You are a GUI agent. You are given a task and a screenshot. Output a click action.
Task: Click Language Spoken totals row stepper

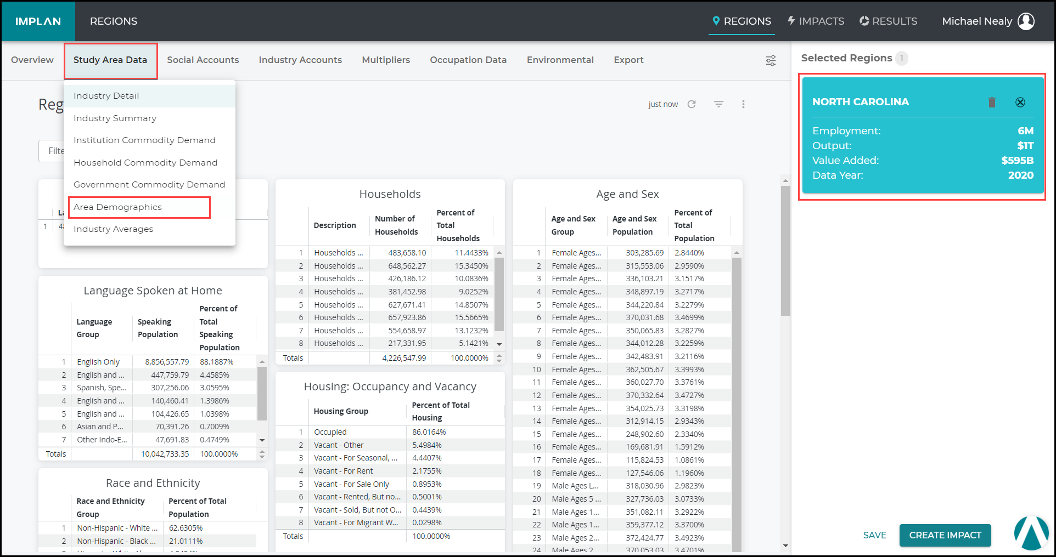click(262, 454)
